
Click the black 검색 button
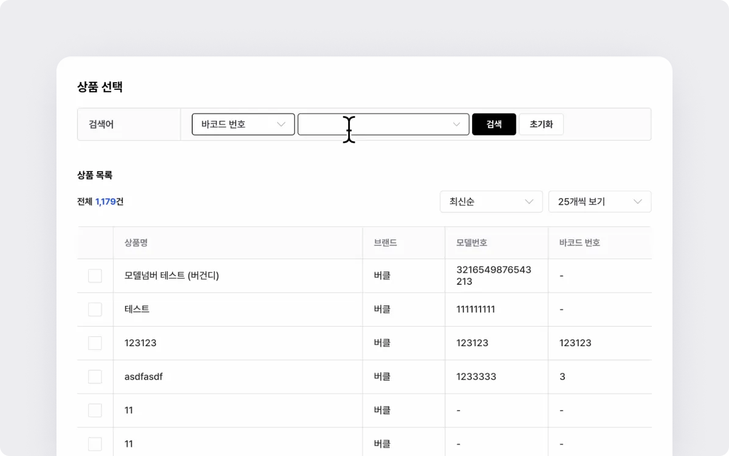pyautogui.click(x=494, y=124)
